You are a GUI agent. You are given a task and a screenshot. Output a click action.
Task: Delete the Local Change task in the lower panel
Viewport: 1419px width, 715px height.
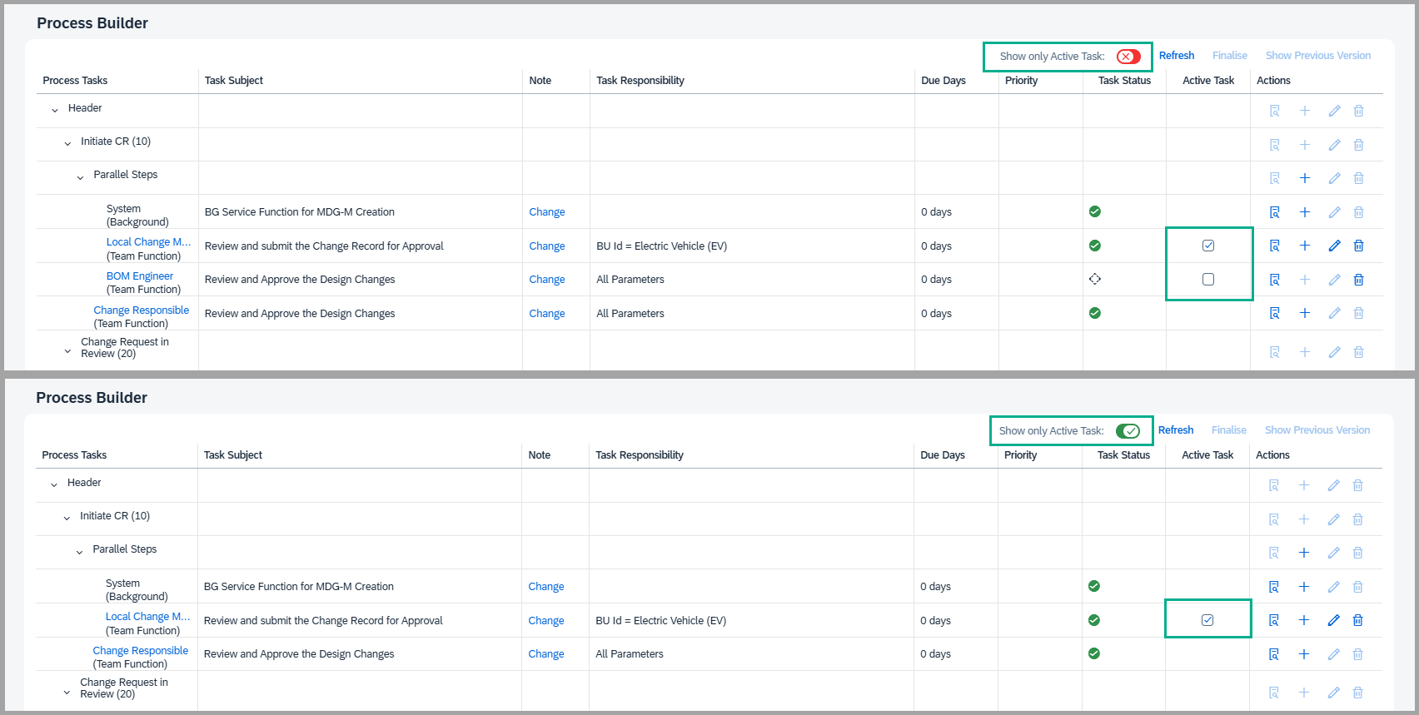click(x=1357, y=620)
